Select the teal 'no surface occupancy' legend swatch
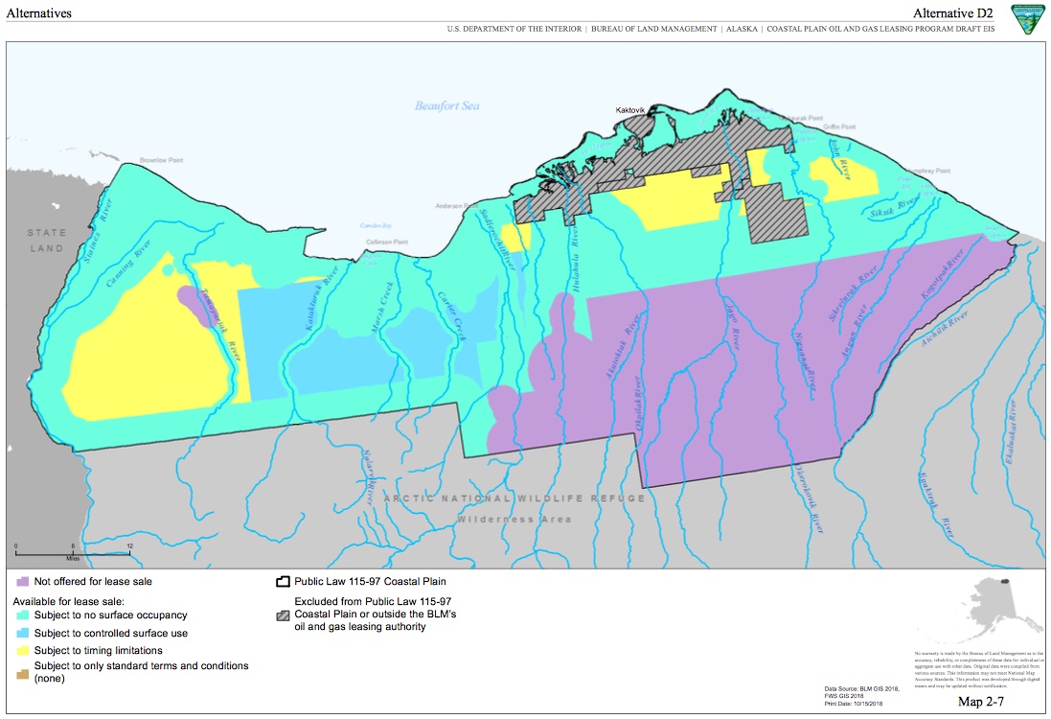Viewport: 1051px width, 719px height. pyautogui.click(x=22, y=615)
